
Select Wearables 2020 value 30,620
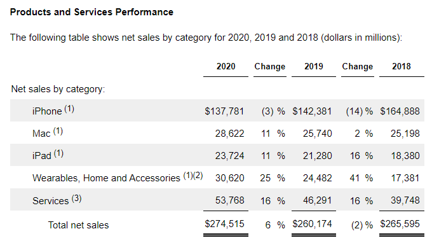[229, 178]
